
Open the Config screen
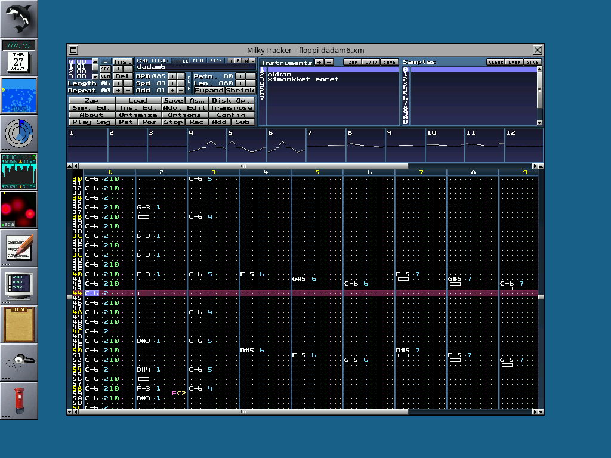pyautogui.click(x=232, y=115)
